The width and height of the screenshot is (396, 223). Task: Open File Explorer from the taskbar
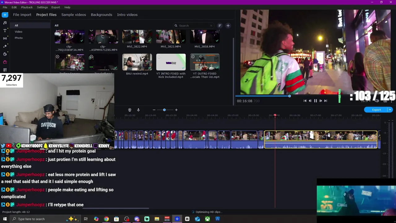[157, 219]
